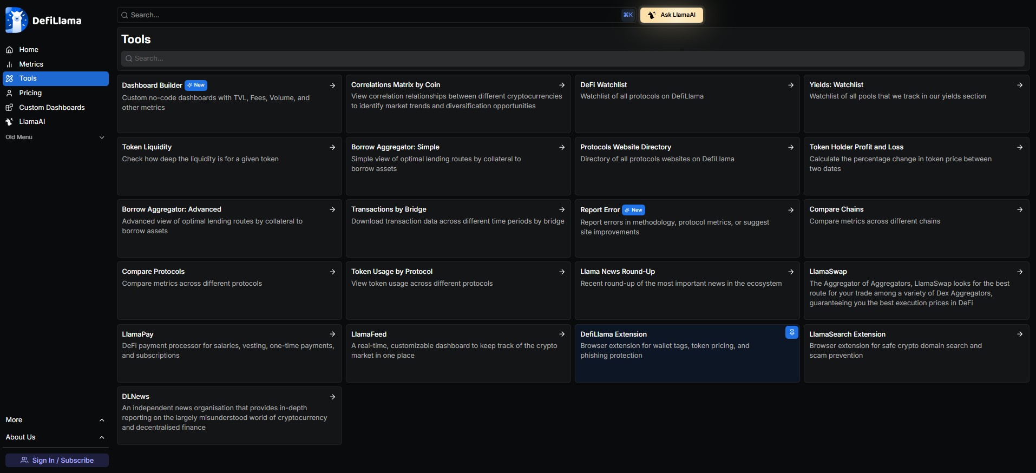Expand the Old Menu section
The image size is (1036, 473).
[x=101, y=137]
